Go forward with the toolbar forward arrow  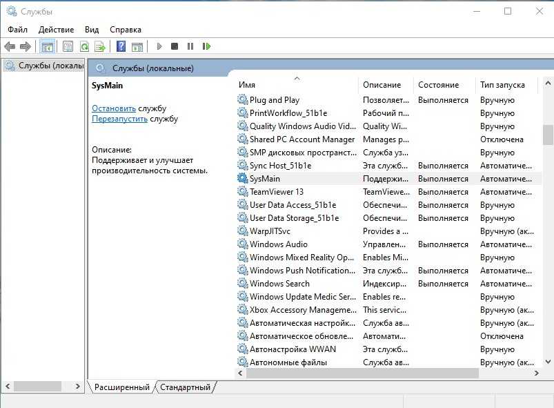26,46
